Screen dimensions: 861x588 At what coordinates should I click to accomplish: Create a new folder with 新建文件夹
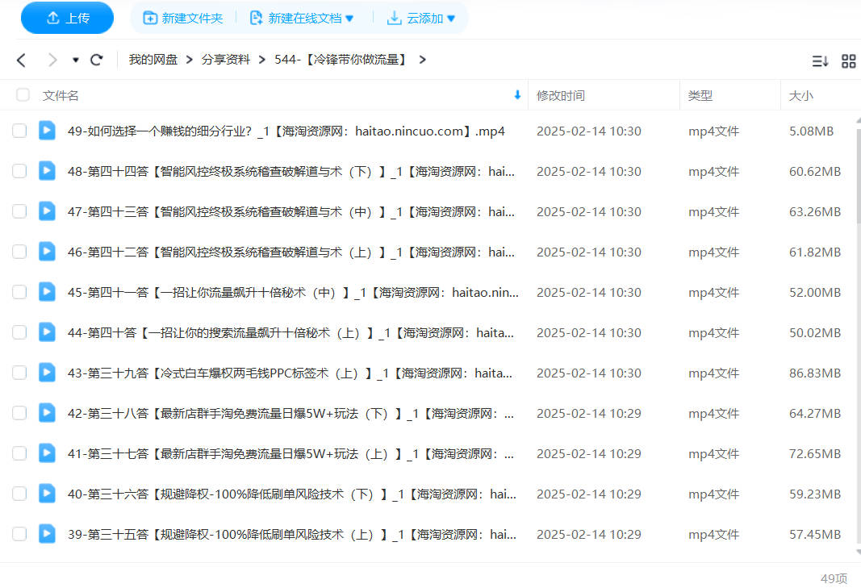pyautogui.click(x=183, y=18)
